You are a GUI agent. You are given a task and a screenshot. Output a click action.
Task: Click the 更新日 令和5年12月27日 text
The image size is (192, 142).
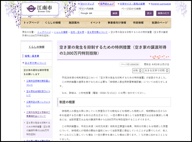coord(157,64)
